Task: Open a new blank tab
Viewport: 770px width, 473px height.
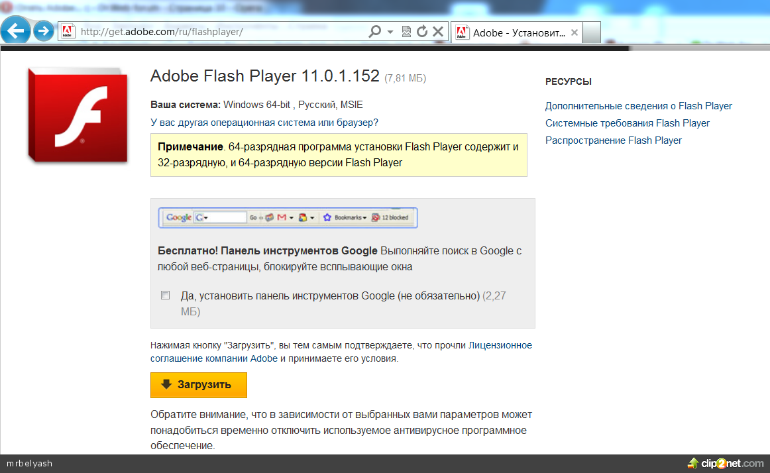Action: (x=592, y=32)
